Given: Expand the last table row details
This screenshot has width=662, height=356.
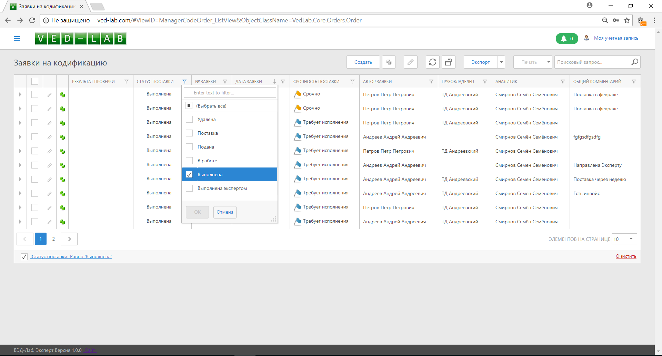Looking at the screenshot, I should pyautogui.click(x=20, y=222).
